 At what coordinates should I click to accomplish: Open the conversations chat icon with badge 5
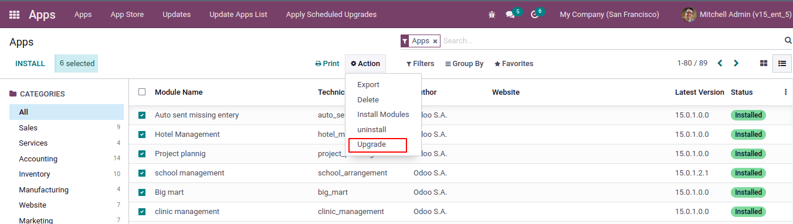[x=510, y=15]
